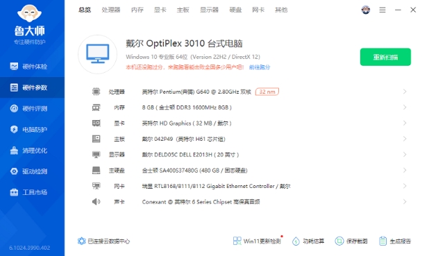Click the desktop computer image
The height and width of the screenshot is (256, 429).
click(x=98, y=54)
